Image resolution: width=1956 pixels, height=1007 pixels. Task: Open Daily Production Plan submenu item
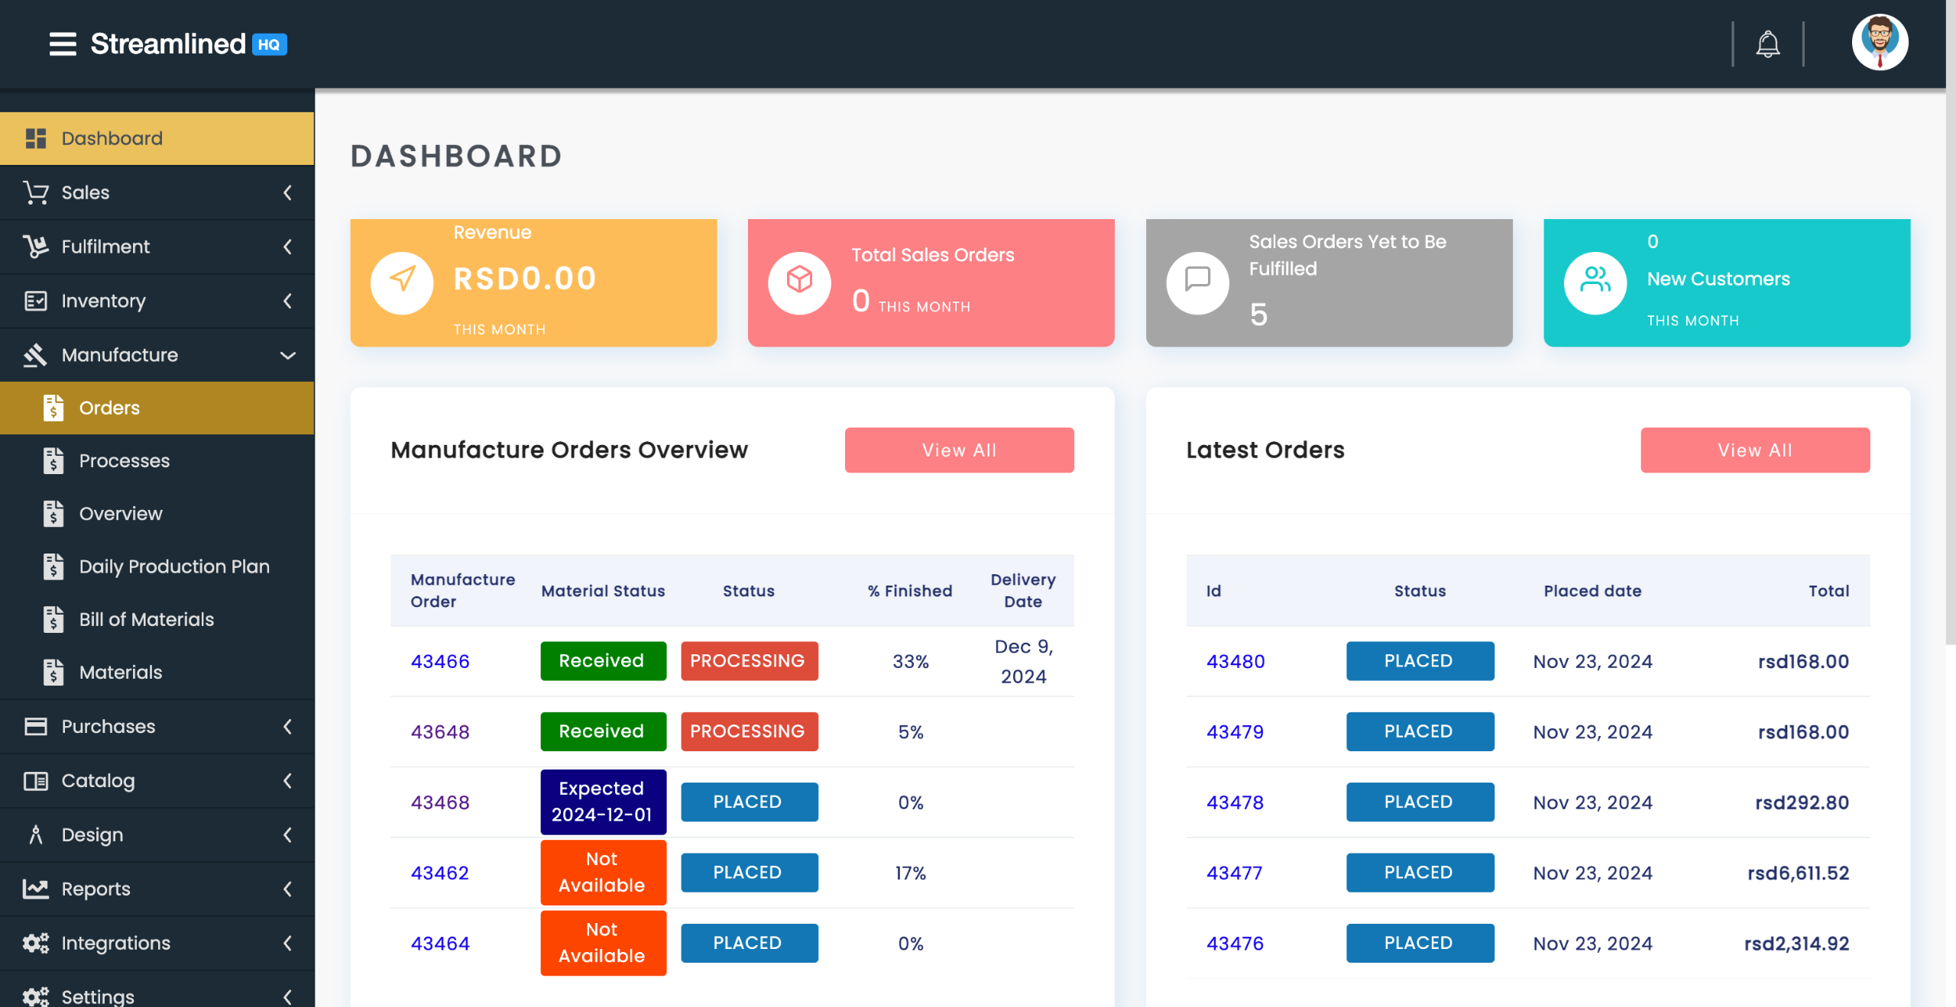click(174, 566)
